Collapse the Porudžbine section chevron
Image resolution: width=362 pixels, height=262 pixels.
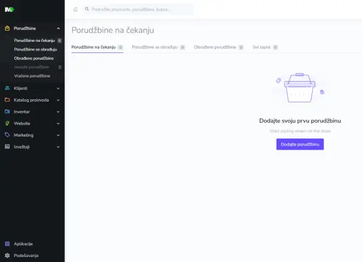(58, 29)
